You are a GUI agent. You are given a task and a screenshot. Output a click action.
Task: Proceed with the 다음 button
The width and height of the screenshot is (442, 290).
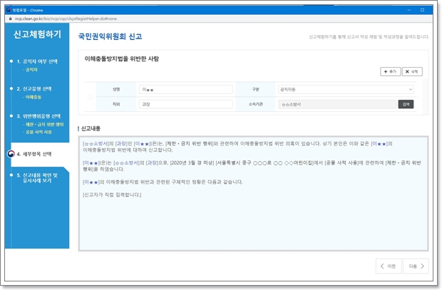pos(416,266)
